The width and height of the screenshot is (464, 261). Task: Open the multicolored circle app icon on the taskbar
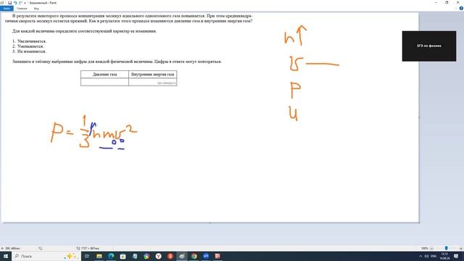(146, 256)
